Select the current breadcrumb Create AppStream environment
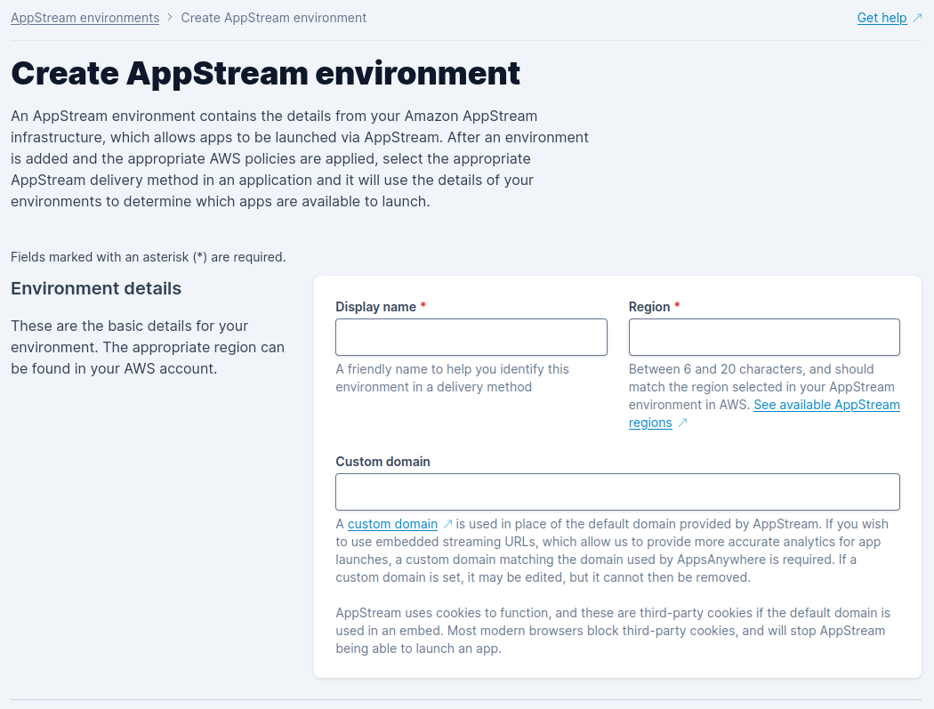The height and width of the screenshot is (709, 934). click(x=273, y=18)
